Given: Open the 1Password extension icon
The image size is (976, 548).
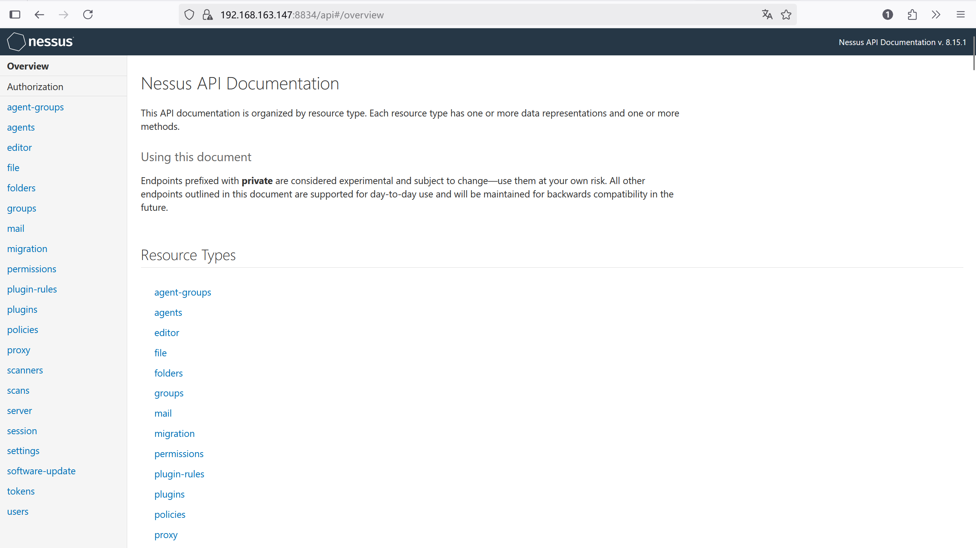Looking at the screenshot, I should pos(888,15).
